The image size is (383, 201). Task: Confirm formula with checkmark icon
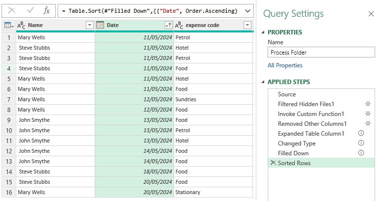30,10
